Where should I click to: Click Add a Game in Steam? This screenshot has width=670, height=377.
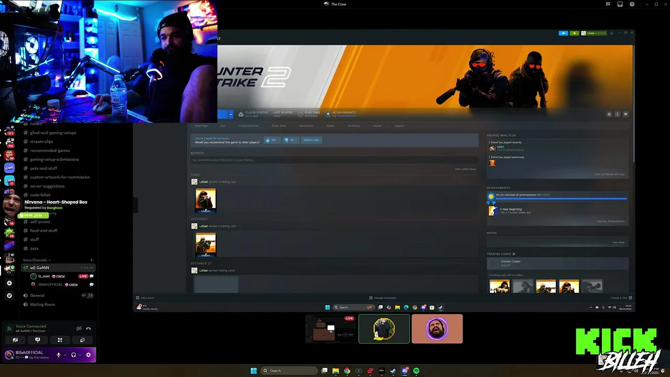point(145,298)
